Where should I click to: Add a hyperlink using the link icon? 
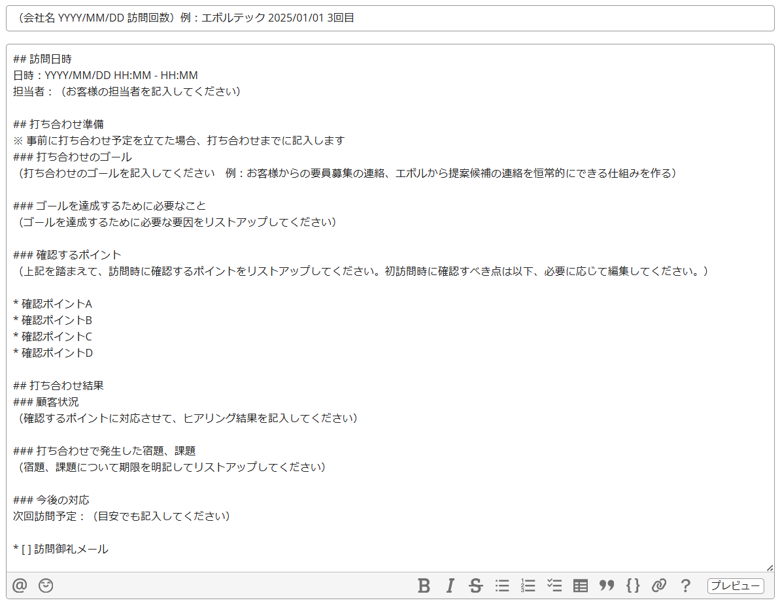coord(658,585)
